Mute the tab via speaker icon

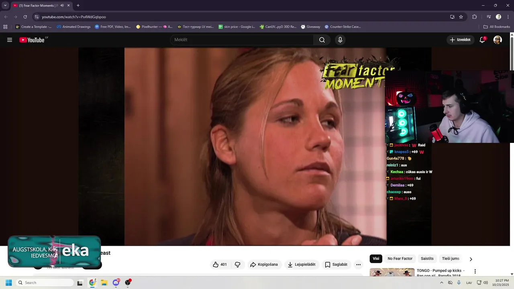(x=62, y=6)
